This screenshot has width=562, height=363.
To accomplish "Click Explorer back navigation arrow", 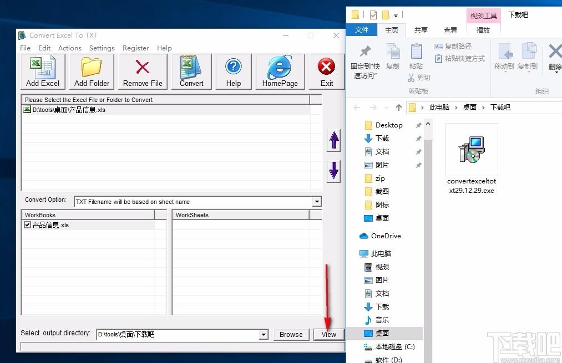I will tap(357, 108).
